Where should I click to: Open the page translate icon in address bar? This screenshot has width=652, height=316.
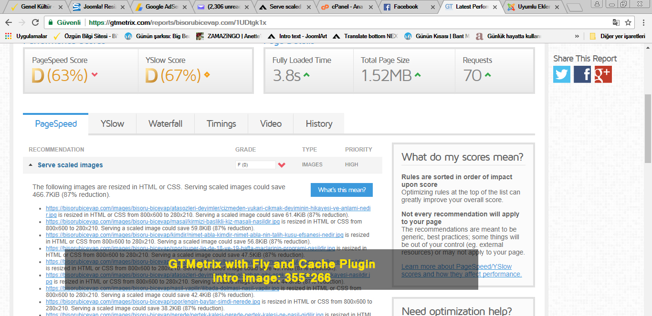coord(616,22)
